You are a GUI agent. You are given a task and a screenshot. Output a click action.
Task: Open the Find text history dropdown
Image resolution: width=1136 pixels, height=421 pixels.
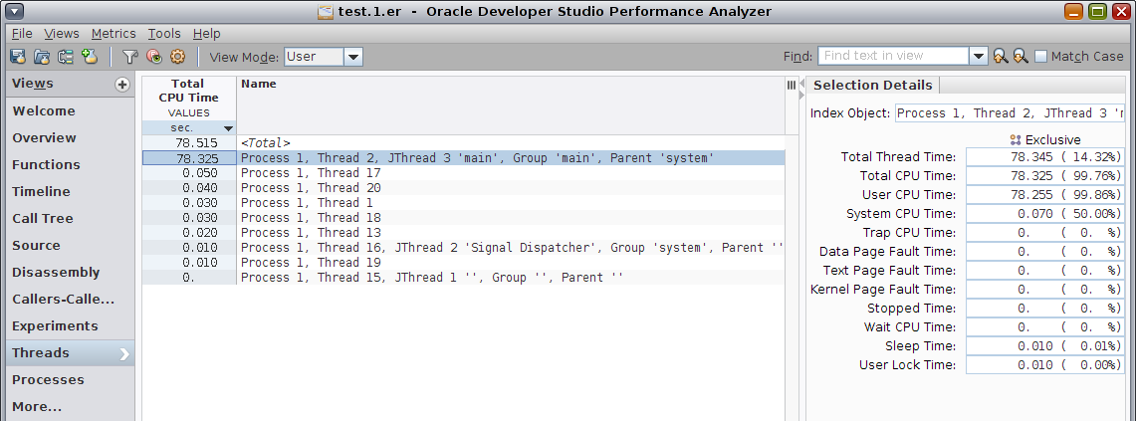point(979,57)
